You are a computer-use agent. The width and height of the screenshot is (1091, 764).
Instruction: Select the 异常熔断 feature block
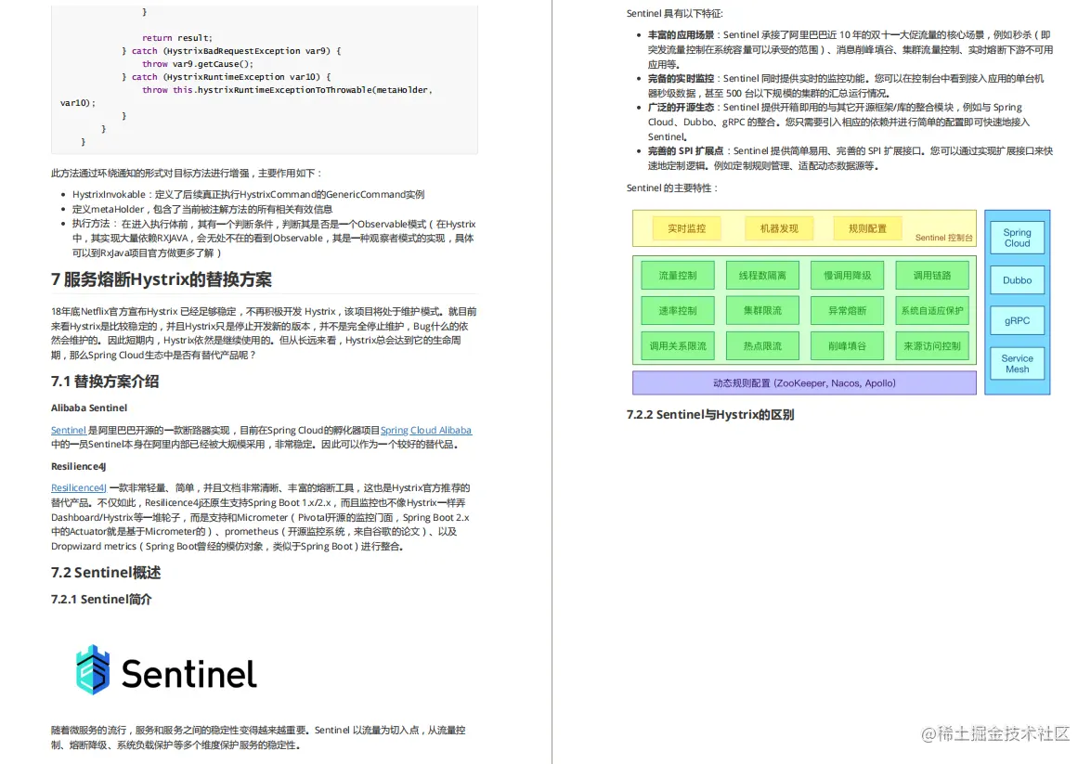point(848,310)
